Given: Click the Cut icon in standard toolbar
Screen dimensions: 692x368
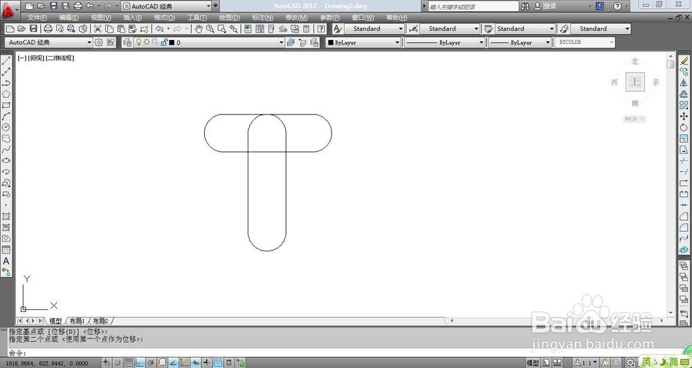Looking at the screenshot, I should click(98, 28).
